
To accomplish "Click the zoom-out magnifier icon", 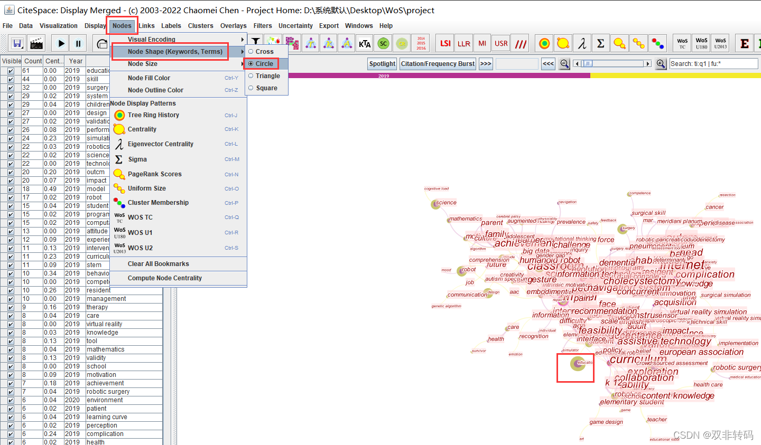I will pyautogui.click(x=564, y=64).
